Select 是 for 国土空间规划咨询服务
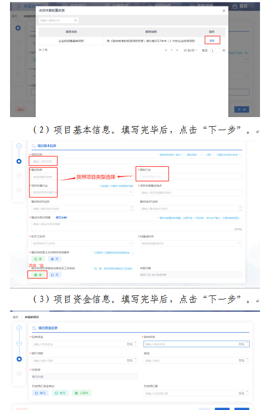 (38, 259)
